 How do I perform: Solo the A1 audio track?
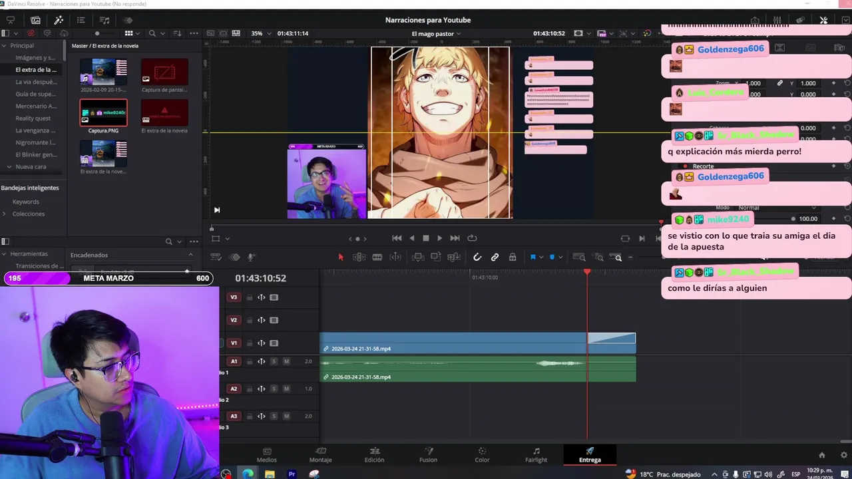pos(274,361)
